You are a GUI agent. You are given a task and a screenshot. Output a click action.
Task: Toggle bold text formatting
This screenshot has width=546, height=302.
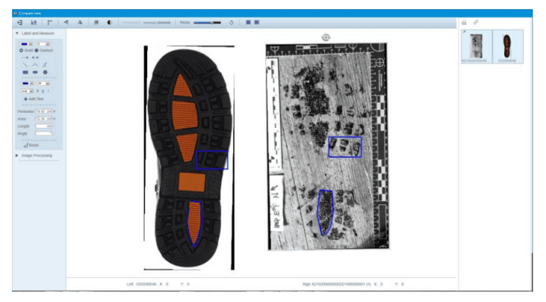[x=38, y=91]
